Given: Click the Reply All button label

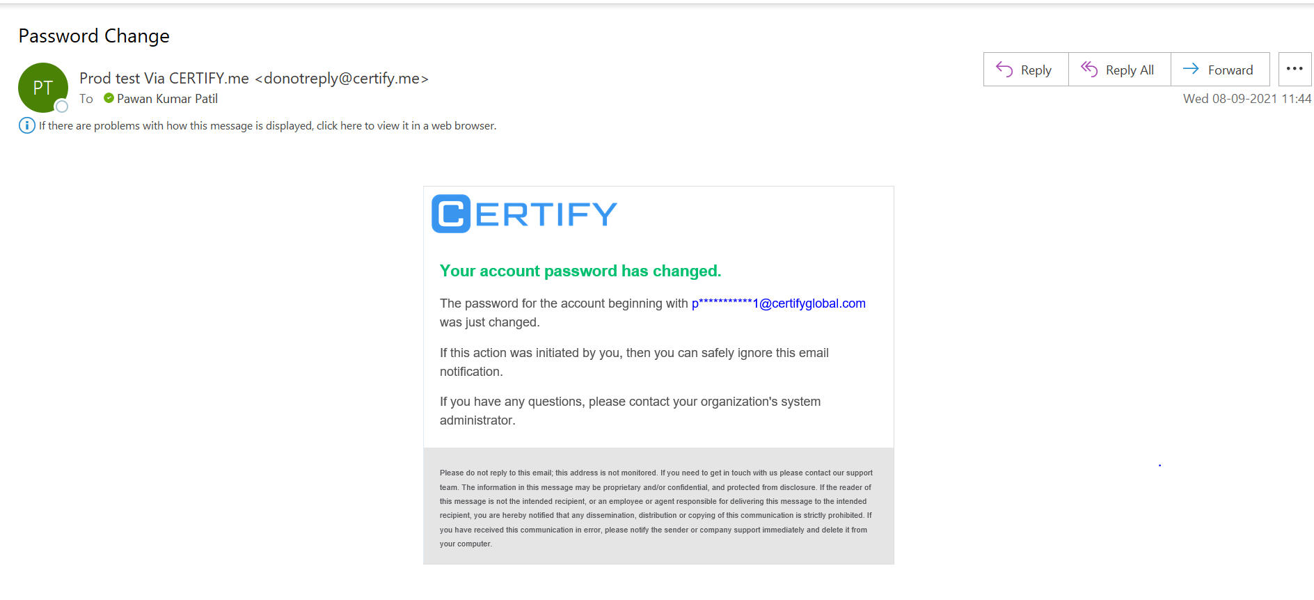Looking at the screenshot, I should (x=1130, y=70).
